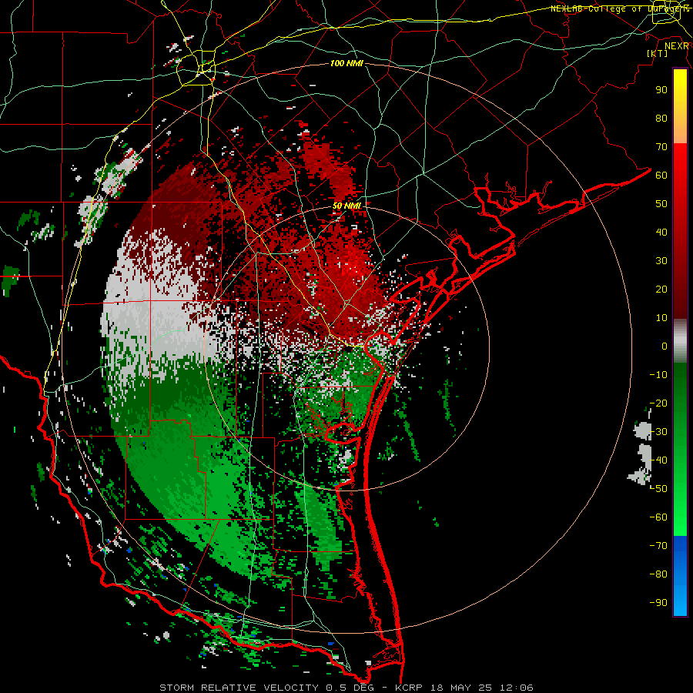Screen dimensions: 693x693
Task: Click the 0 value on the velocity scale
Action: pos(665,346)
